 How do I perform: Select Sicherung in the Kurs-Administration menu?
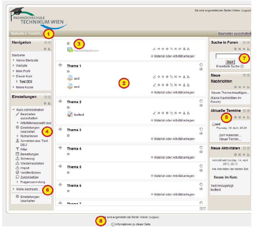28,159
